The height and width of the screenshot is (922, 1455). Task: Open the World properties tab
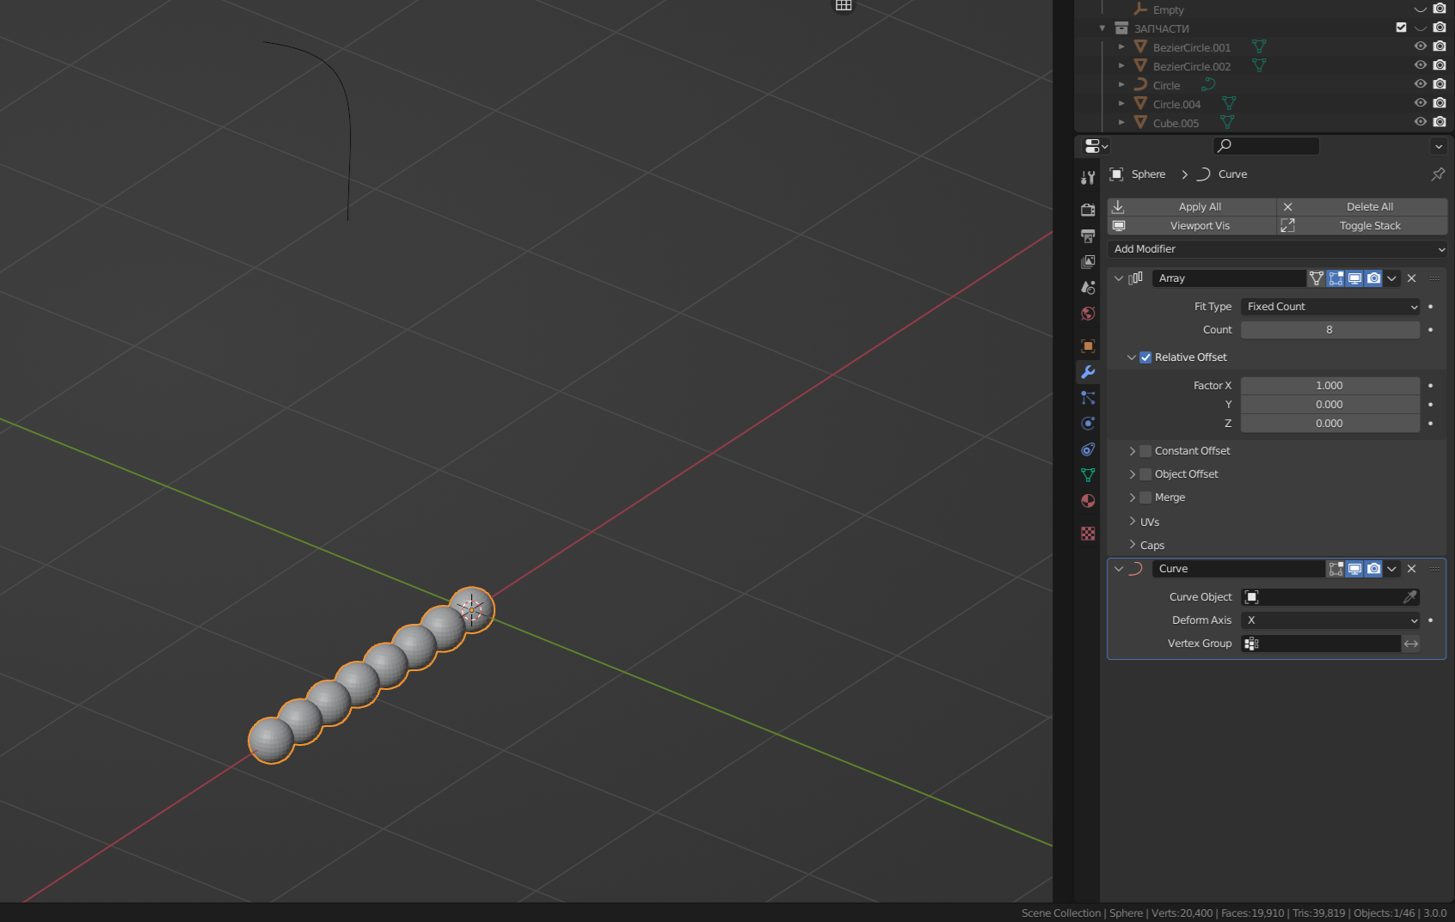pos(1088,314)
